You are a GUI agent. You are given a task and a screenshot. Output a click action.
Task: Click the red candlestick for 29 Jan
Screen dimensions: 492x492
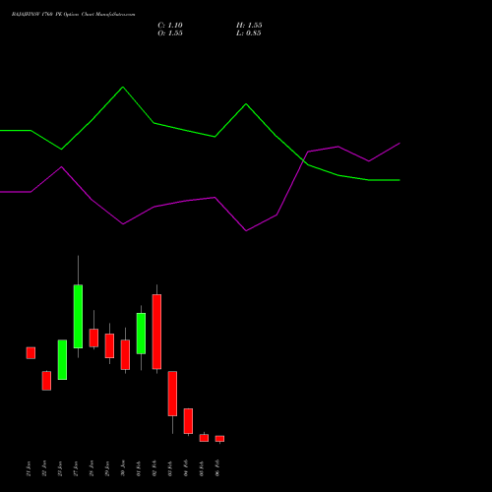click(109, 345)
